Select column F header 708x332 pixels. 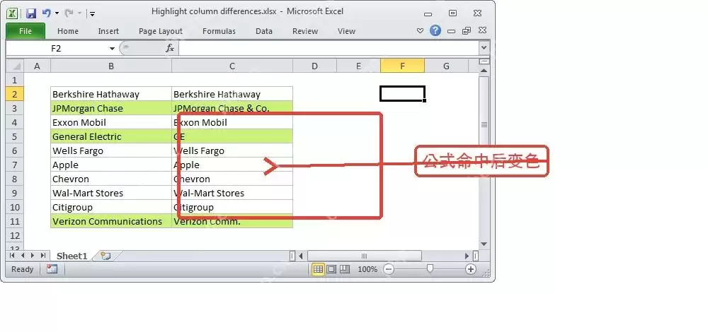(402, 66)
